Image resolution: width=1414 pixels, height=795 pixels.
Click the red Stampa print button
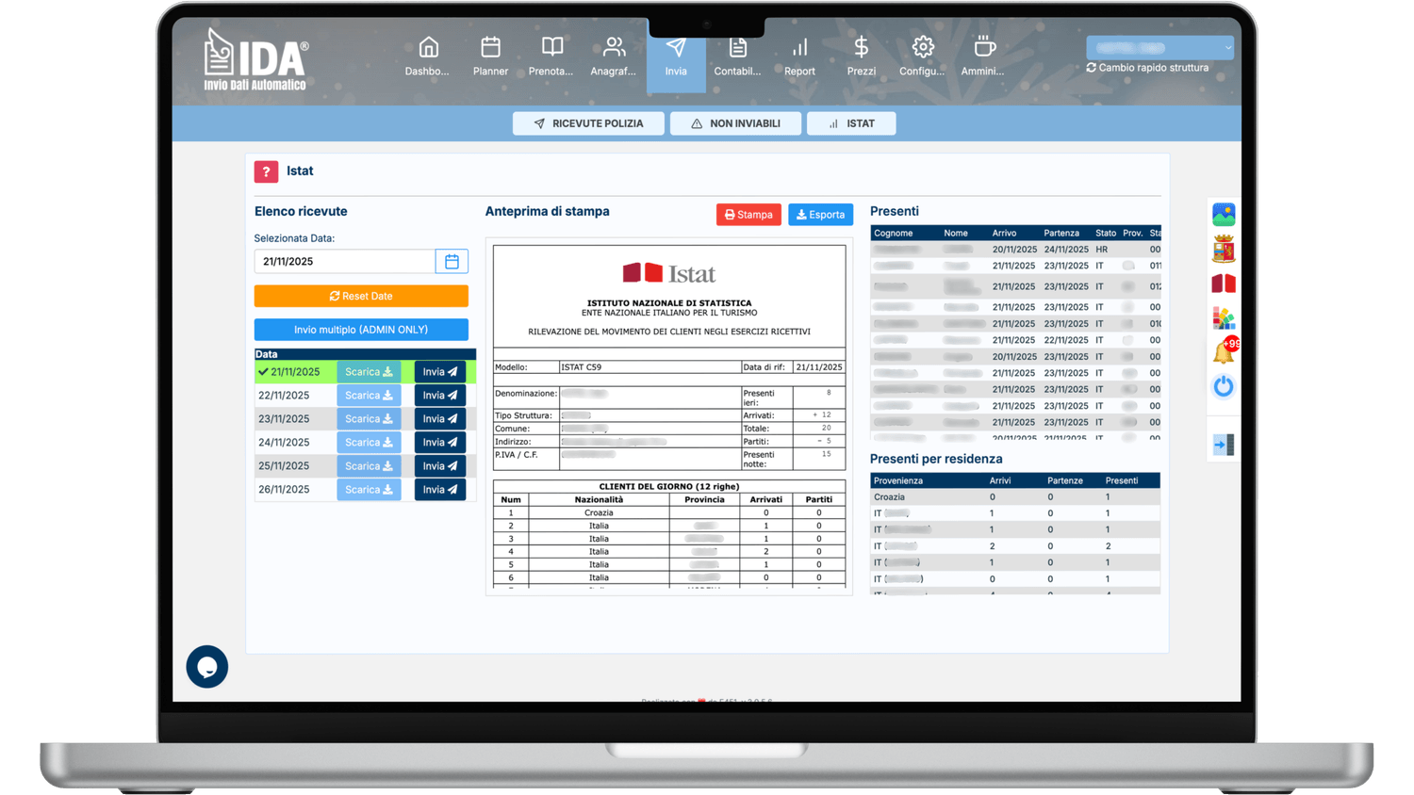[748, 215]
